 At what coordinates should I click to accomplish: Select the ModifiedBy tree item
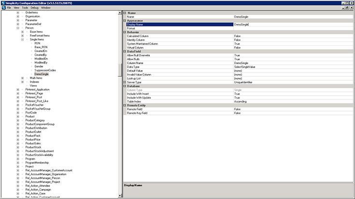pos(41,62)
